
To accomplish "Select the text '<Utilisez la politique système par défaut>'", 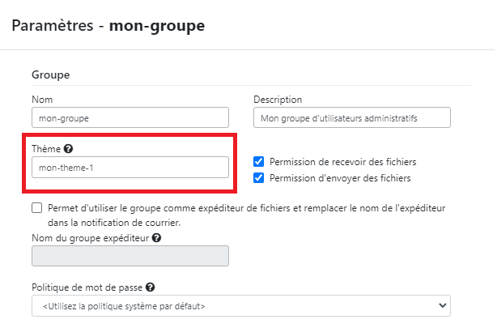I will click(x=124, y=306).
